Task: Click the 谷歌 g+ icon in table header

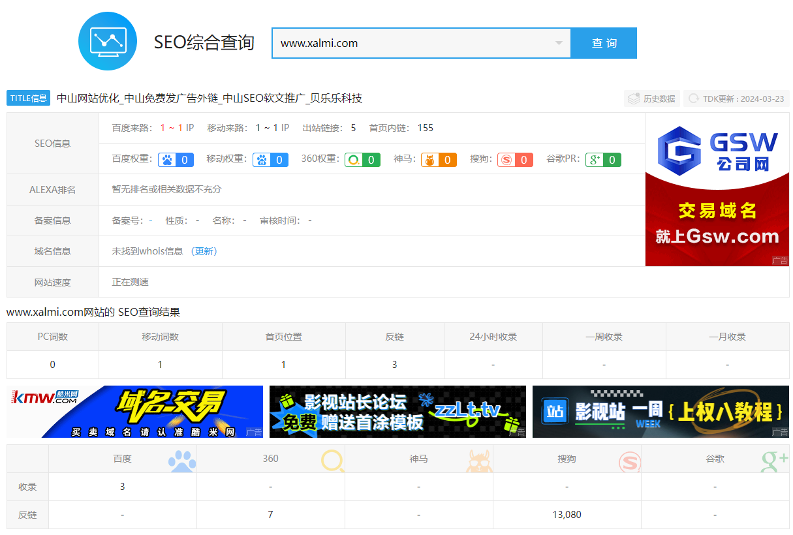Action: (775, 461)
